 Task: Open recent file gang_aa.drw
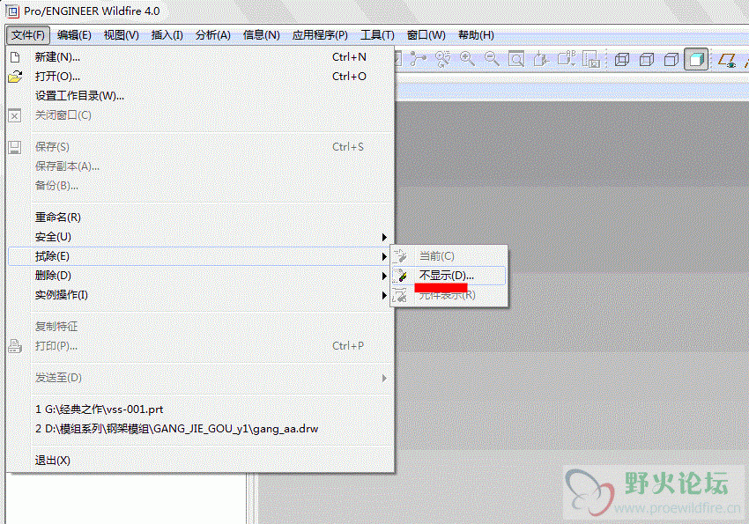pos(201,429)
